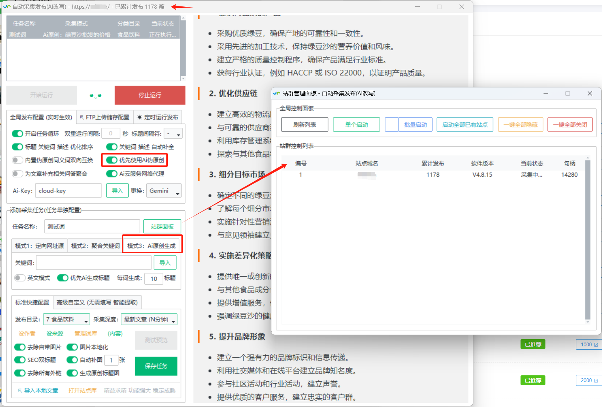This screenshot has width=602, height=407.
Task: Switch to 标准快捷配置 tab
Action: tap(32, 302)
